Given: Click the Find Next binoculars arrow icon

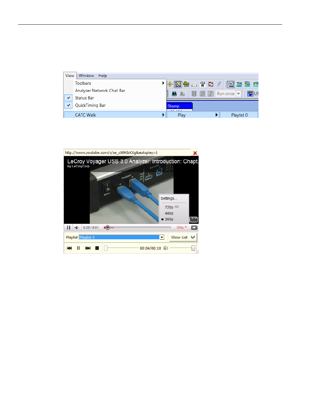Looking at the screenshot, I should [182, 94].
